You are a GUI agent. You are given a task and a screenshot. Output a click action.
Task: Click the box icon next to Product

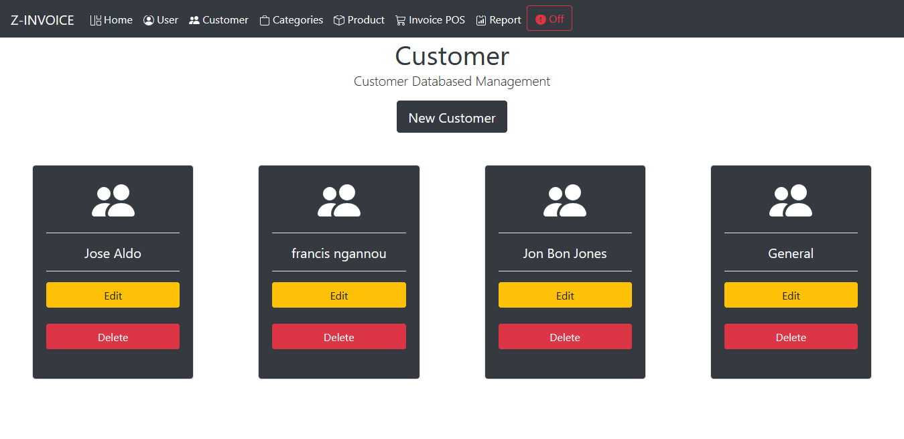(x=339, y=20)
